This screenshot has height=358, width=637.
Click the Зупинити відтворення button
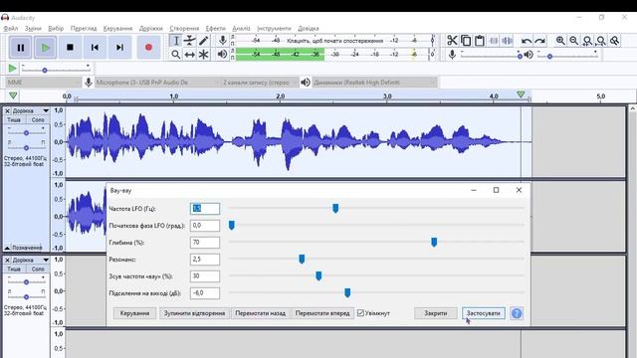(195, 313)
